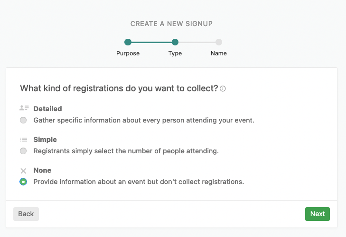Click the bold Detailed option title
The width and height of the screenshot is (346, 237).
(47, 109)
